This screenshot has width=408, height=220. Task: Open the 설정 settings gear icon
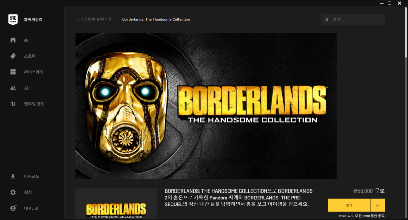tap(13, 192)
